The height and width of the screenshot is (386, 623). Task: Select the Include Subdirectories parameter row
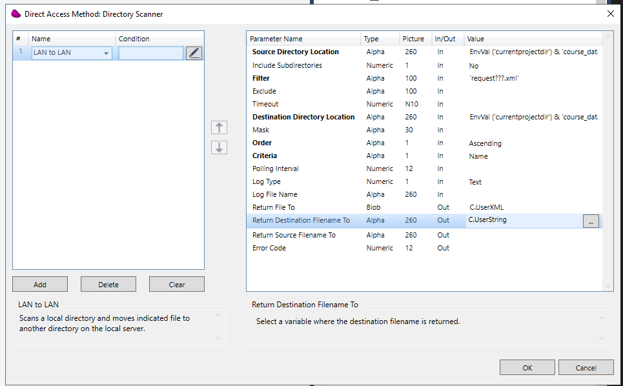coord(424,65)
